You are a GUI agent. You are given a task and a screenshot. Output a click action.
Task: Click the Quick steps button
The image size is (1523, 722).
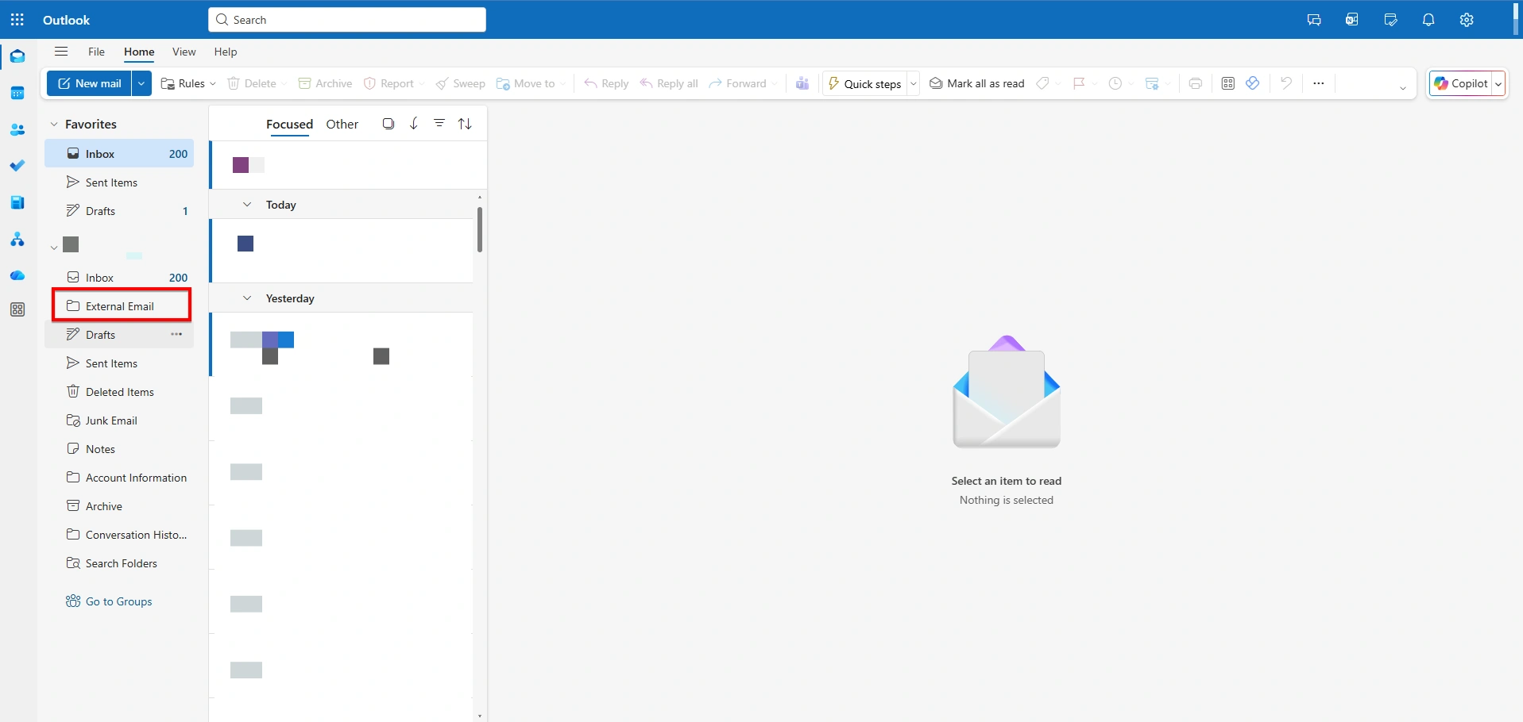click(864, 83)
